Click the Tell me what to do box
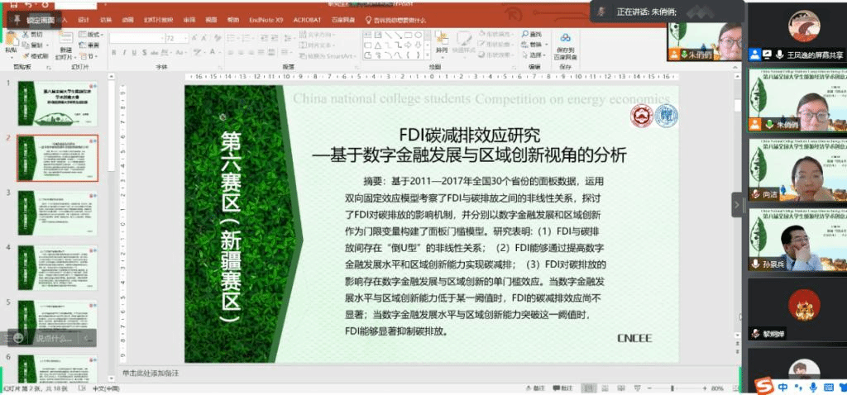 [396, 20]
